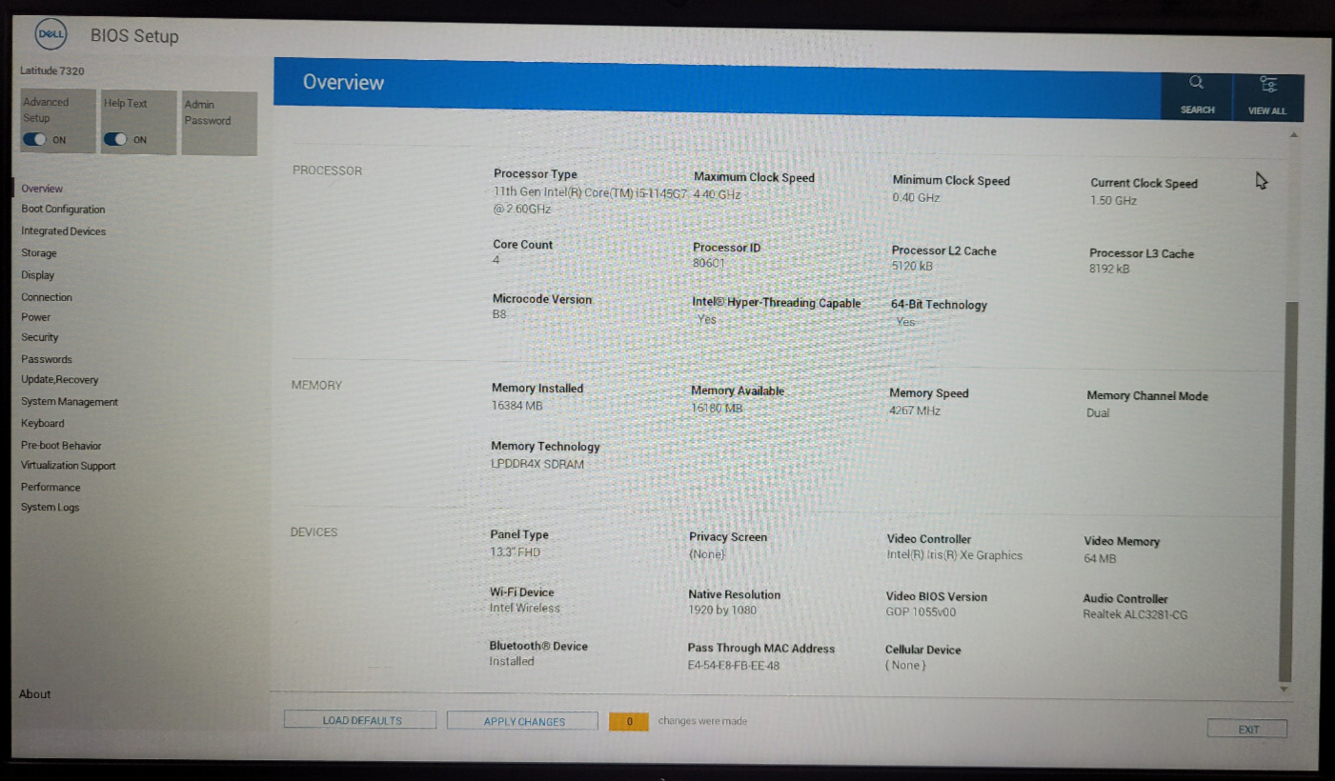Click Core Count 4 value
Screen dimensions: 1335x781
point(496,259)
